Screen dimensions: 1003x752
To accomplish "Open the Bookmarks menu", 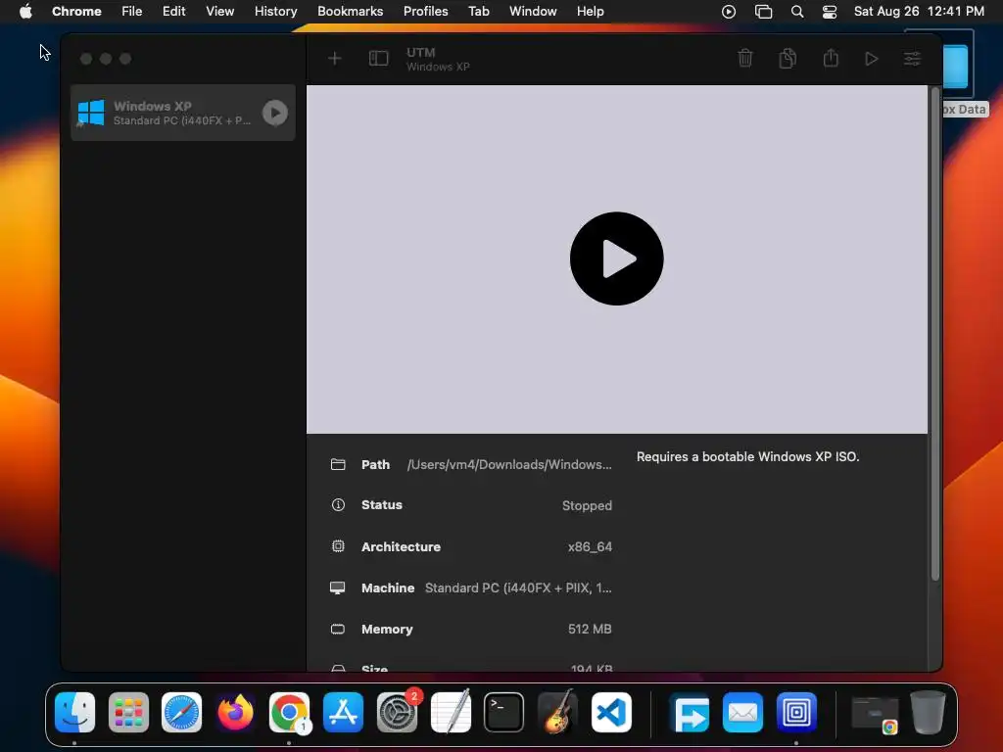I will (x=351, y=12).
